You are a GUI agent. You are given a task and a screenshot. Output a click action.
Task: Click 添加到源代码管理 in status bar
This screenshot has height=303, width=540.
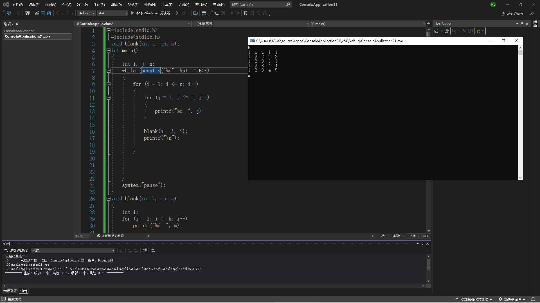click(474, 299)
